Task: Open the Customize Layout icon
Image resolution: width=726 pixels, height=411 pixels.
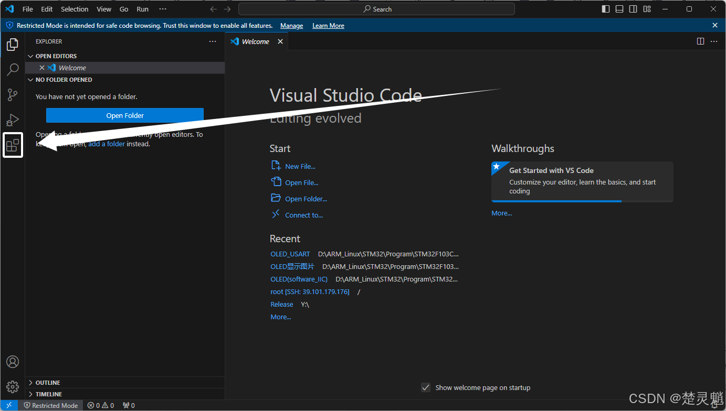Action: click(647, 9)
